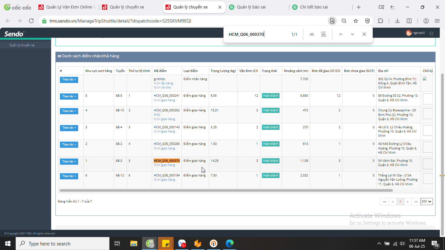Image resolution: width=445 pixels, height=250 pixels.
Task: Zoom out using address bar magnifier icon
Action: click(344, 21)
